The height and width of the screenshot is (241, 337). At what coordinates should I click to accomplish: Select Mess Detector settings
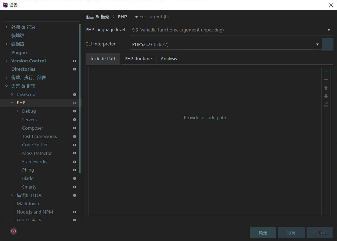coord(37,153)
